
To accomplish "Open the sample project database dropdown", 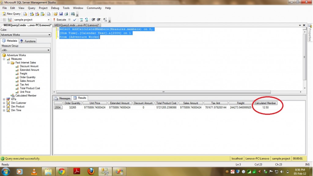I will [x=48, y=20].
